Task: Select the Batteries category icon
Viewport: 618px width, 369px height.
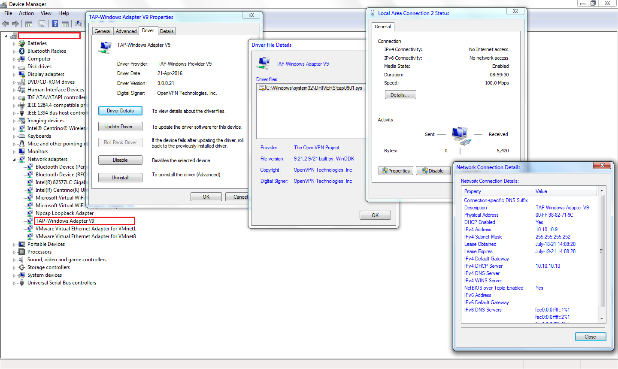Action: (x=22, y=43)
